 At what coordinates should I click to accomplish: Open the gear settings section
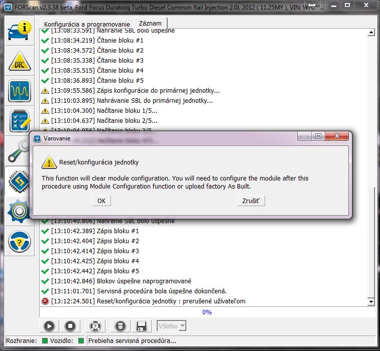[x=20, y=212]
